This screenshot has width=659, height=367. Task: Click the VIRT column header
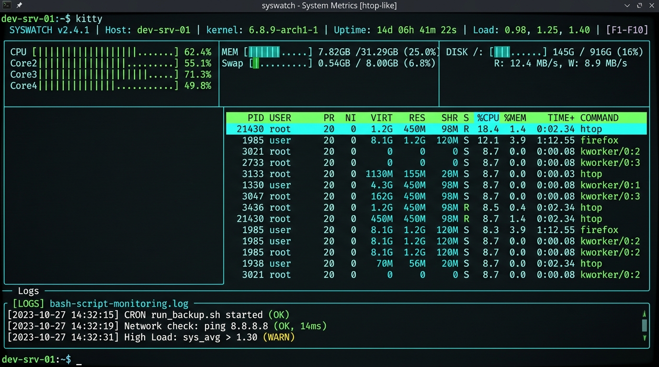coord(381,118)
